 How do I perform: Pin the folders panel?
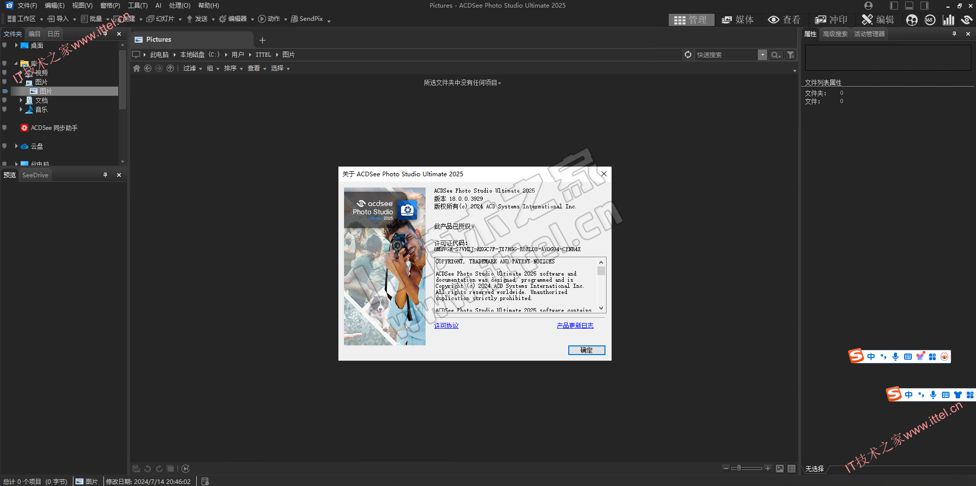pos(105,34)
